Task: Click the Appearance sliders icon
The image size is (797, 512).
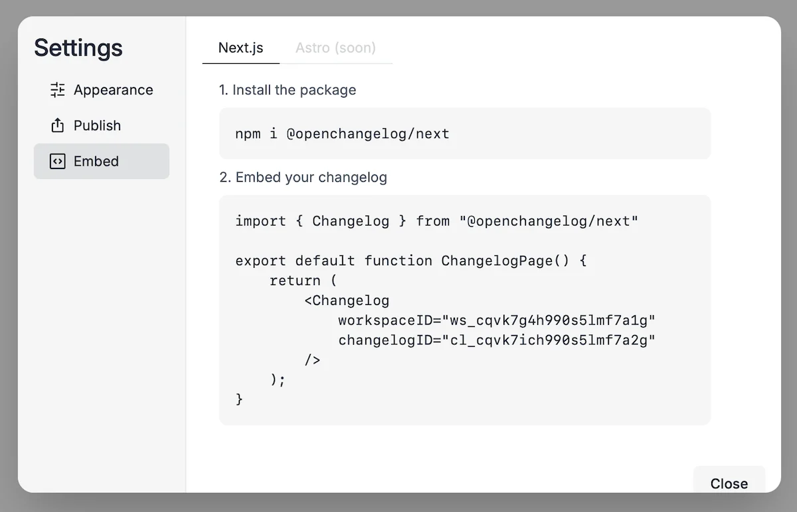Action: (x=58, y=90)
